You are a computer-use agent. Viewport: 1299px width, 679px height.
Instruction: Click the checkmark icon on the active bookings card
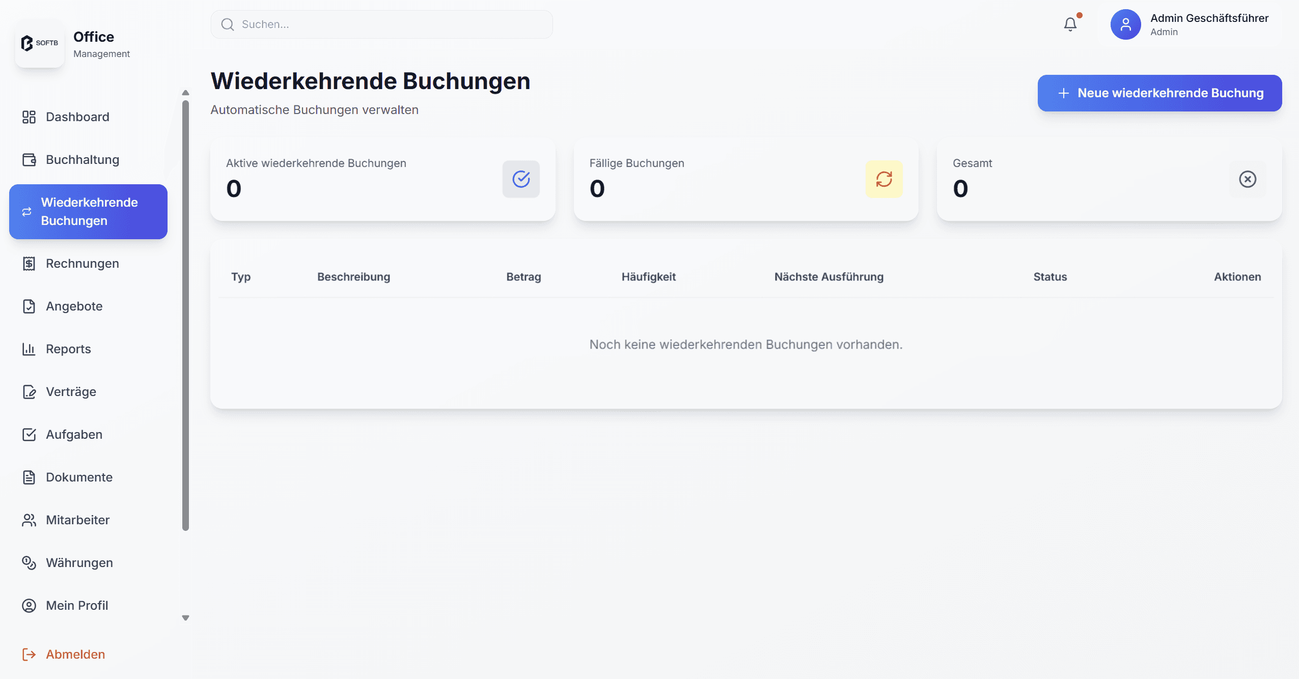coord(521,179)
